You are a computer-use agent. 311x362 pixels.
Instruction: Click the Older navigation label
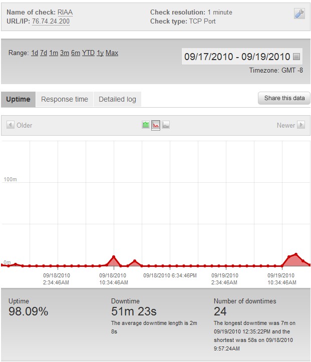tap(24, 125)
